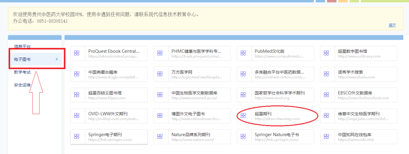Click the grid icon next to Nature品牌系列期刊

pyautogui.click(x=160, y=137)
